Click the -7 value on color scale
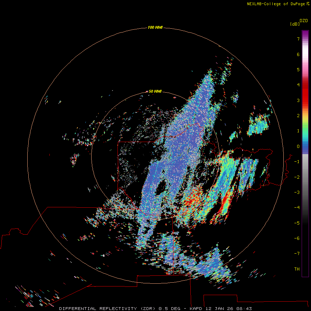 297,254
